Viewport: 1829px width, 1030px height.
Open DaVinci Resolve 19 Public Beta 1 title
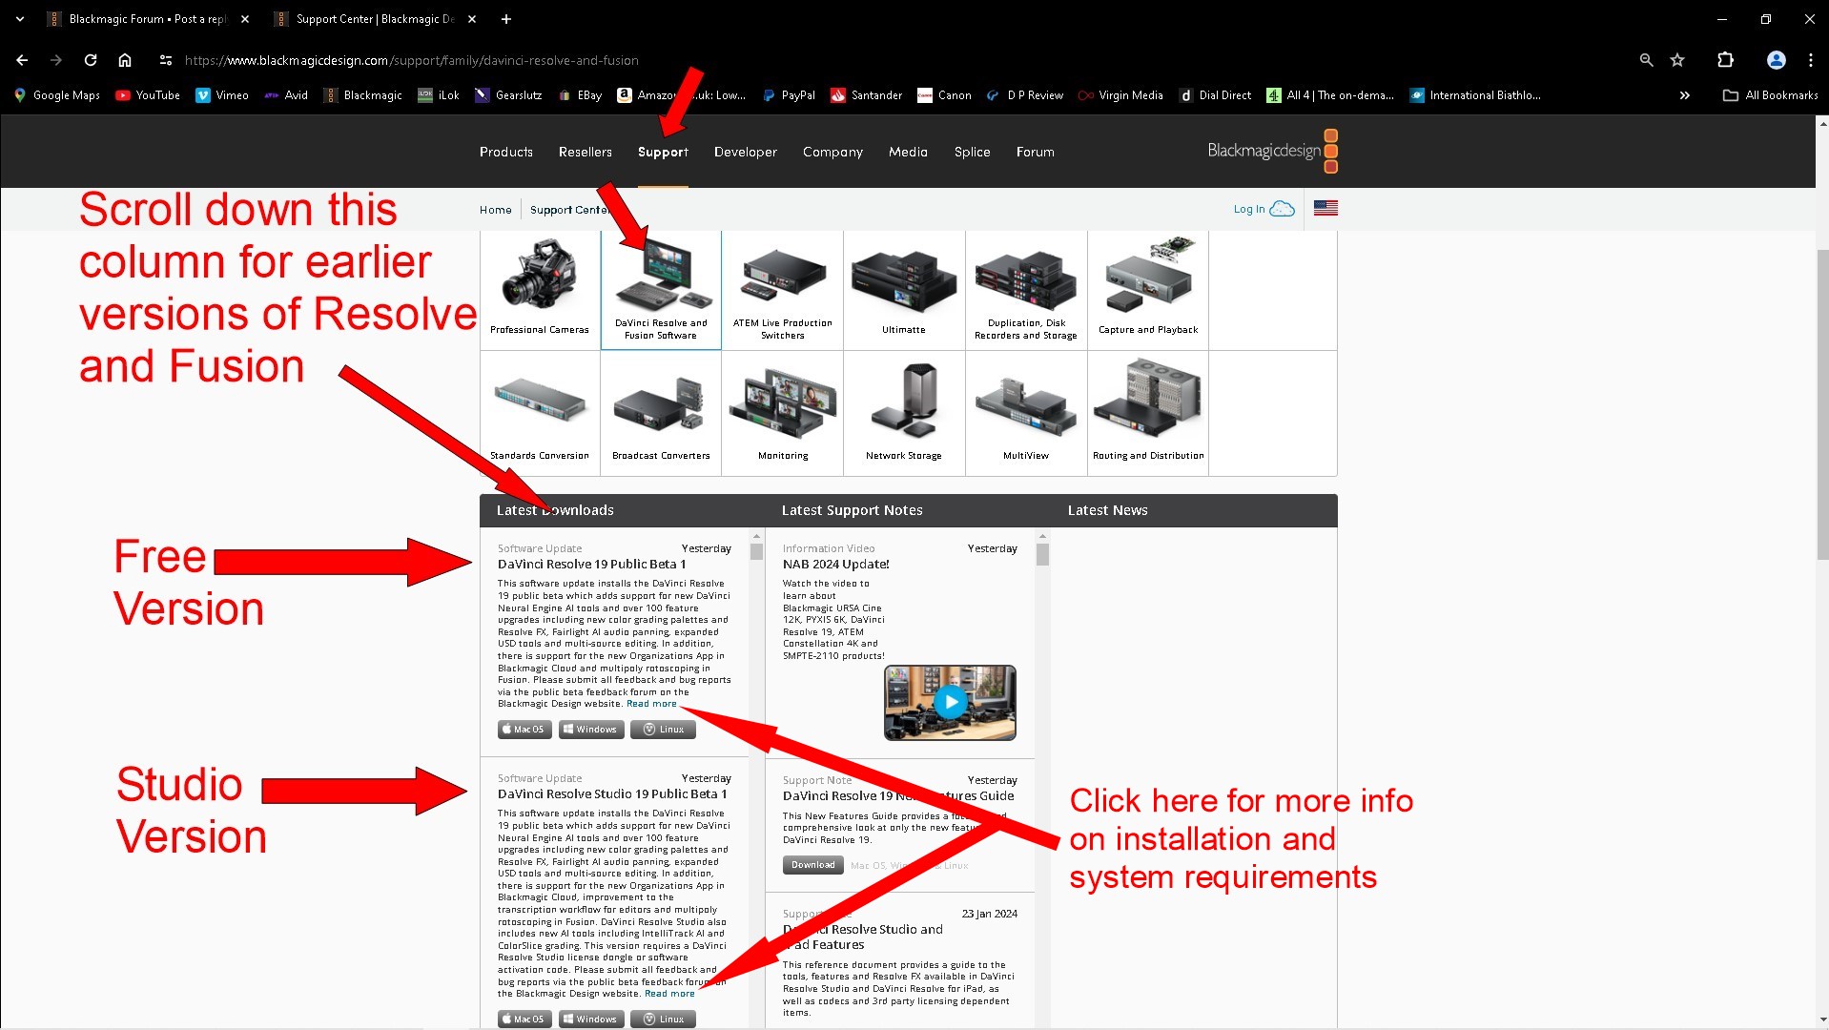coord(591,565)
